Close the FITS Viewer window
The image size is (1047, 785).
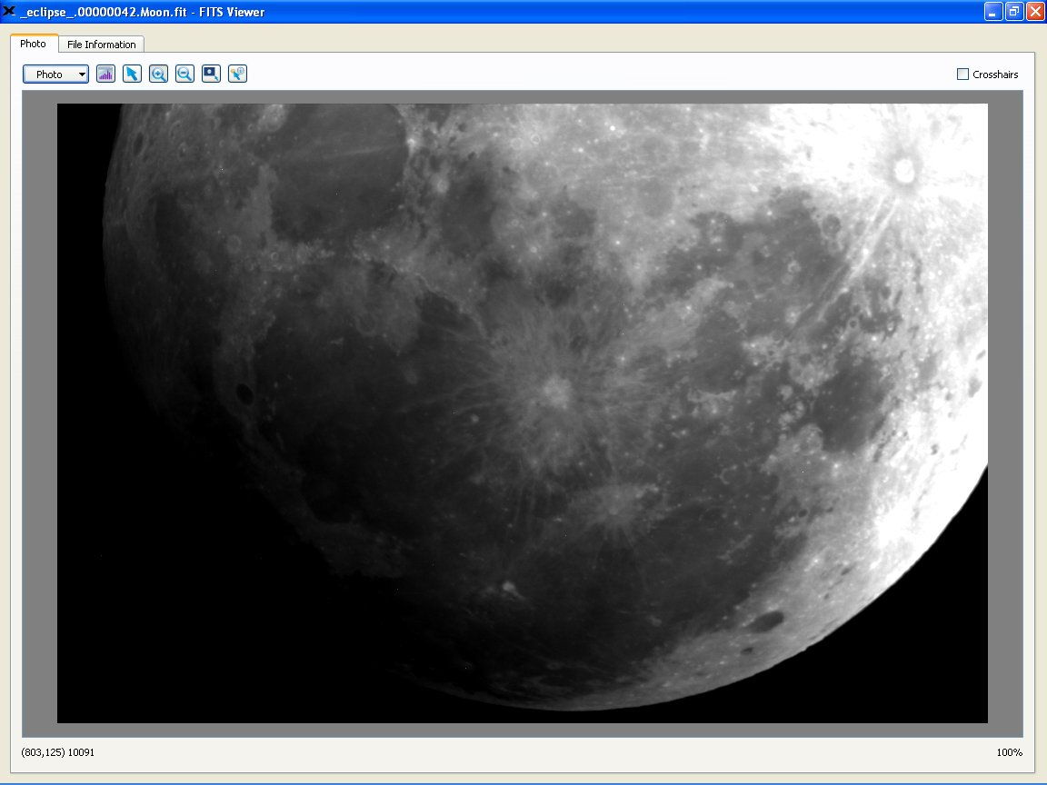pyautogui.click(x=1034, y=12)
